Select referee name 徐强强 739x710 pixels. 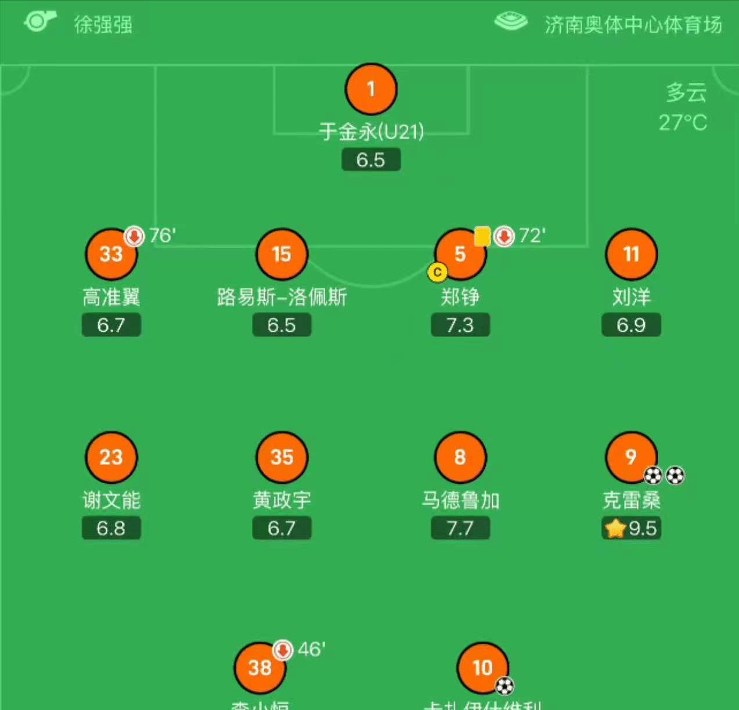tap(103, 25)
